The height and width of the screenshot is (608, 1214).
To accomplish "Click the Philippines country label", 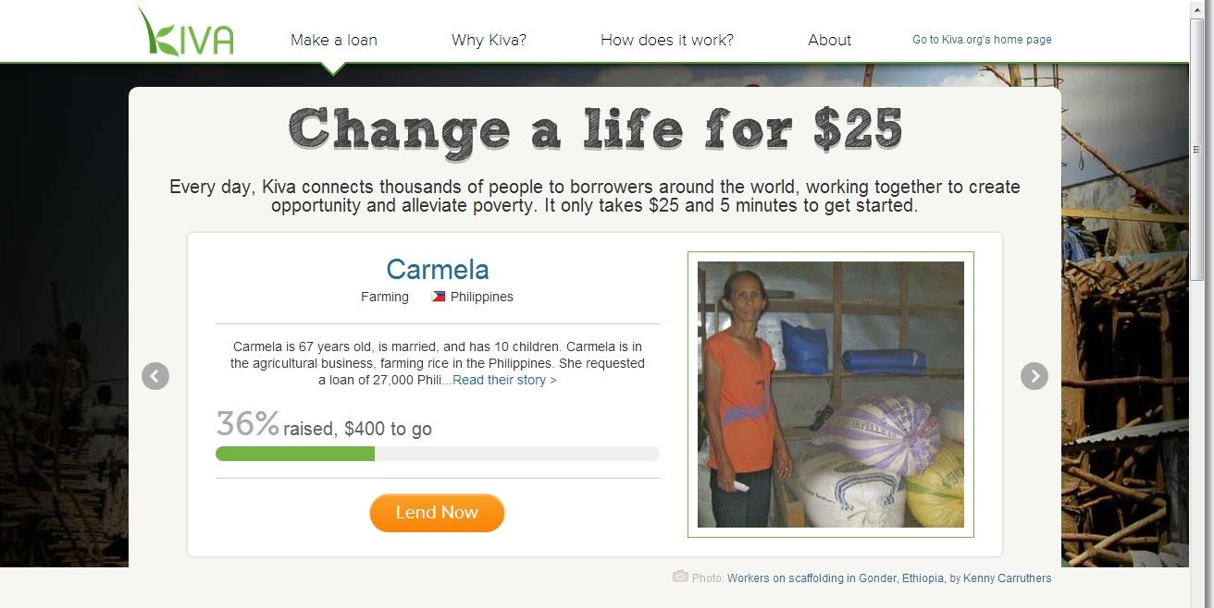I will (481, 297).
